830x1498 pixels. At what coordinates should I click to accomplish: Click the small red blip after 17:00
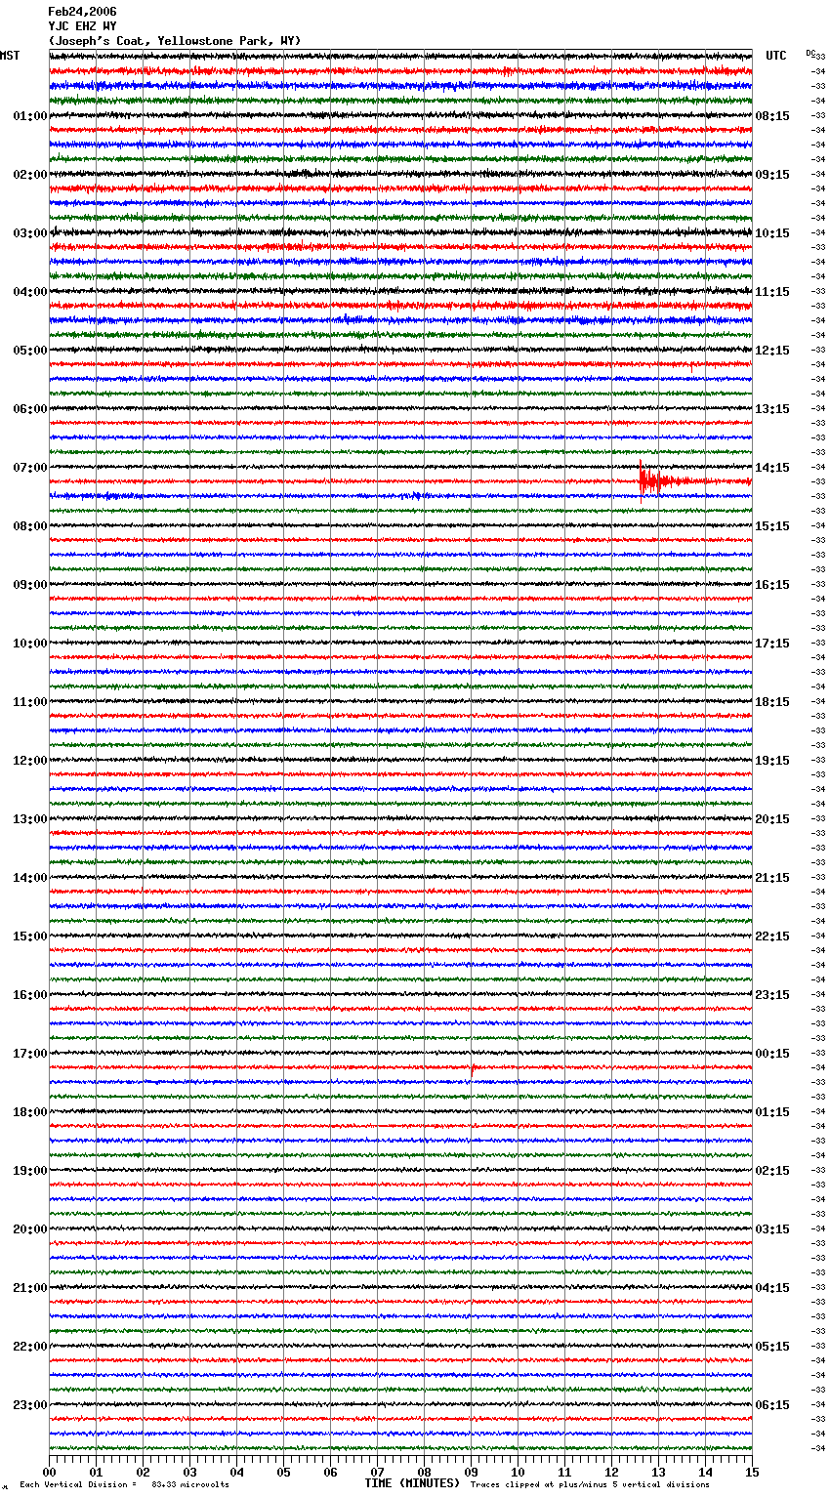click(x=473, y=1068)
